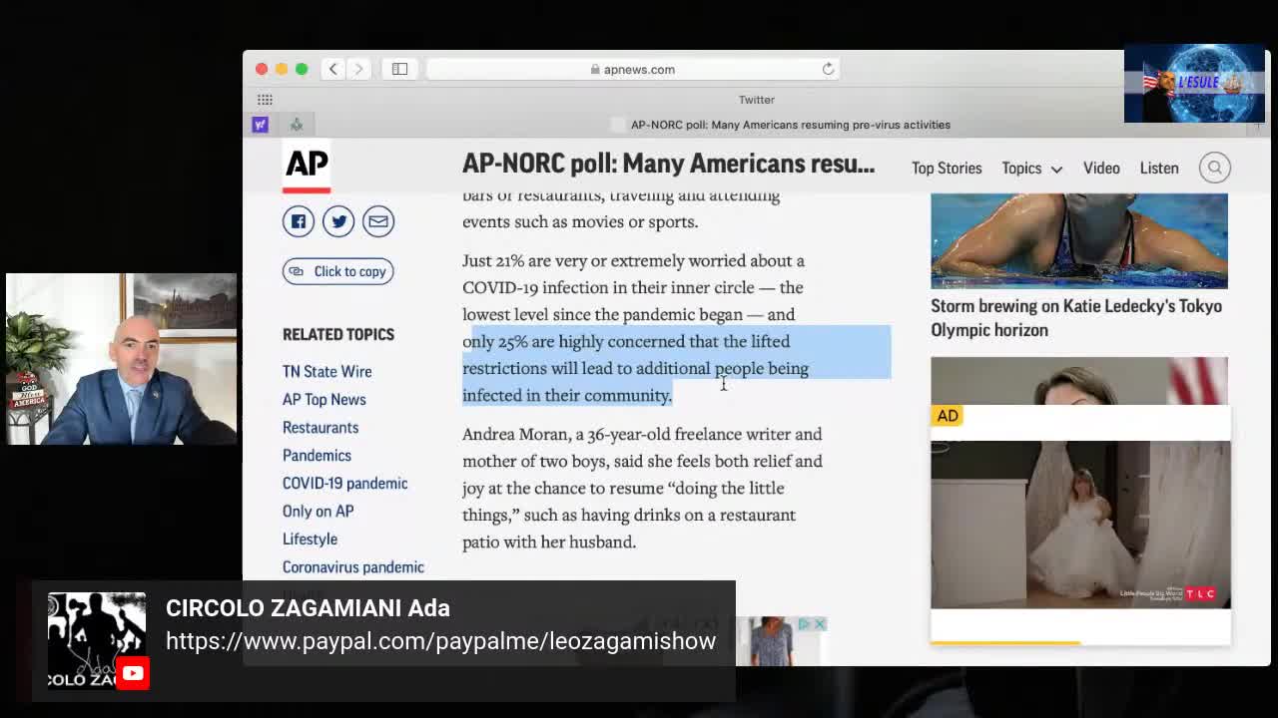Open the purple Yahoo bookmark icon
Screen dimensions: 1278x718
click(x=260, y=125)
